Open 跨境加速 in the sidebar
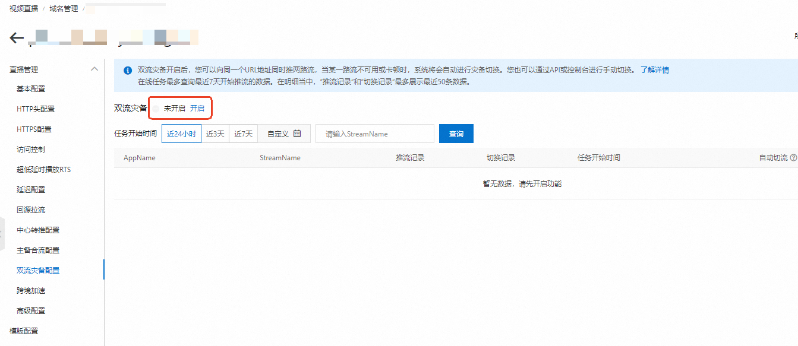The width and height of the screenshot is (798, 346). (31, 291)
